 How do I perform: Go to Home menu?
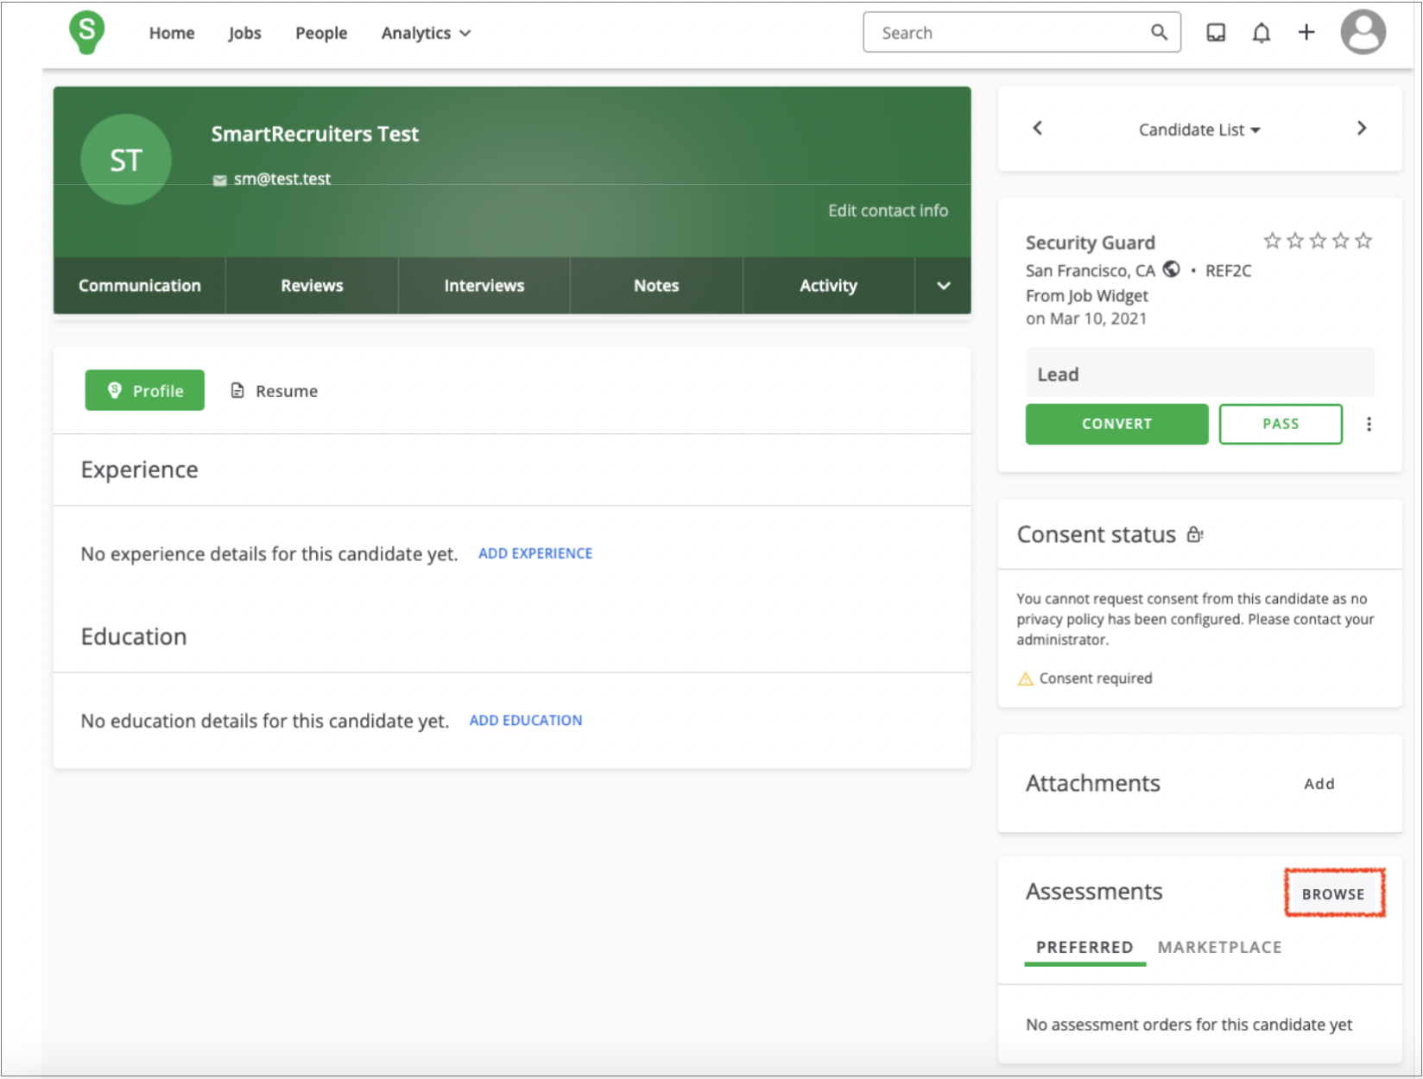click(172, 33)
